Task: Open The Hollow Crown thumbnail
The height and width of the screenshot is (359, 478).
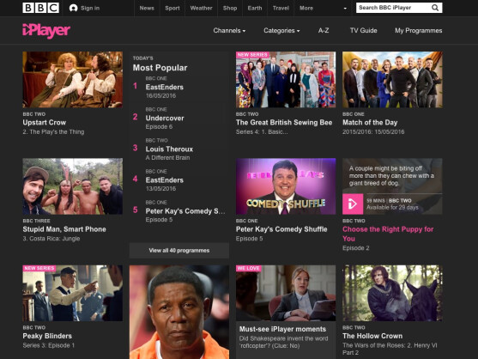Action: 392,293
